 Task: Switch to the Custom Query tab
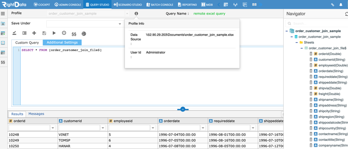click(x=27, y=43)
